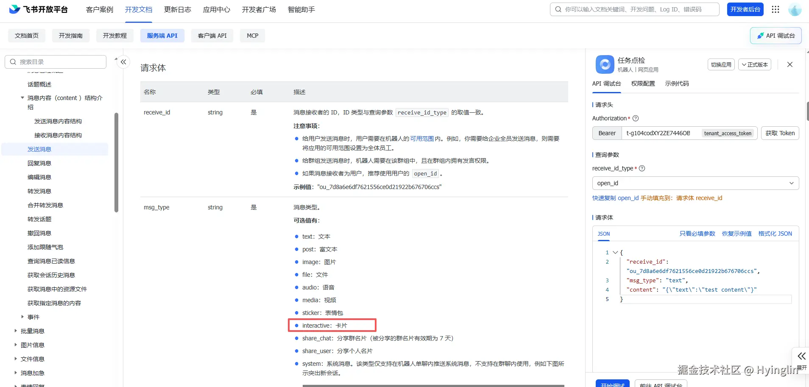This screenshot has width=809, height=387.
Task: Close the API debug panel
Action: (x=790, y=64)
